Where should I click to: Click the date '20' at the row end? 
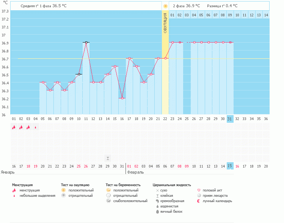tap(266, 166)
